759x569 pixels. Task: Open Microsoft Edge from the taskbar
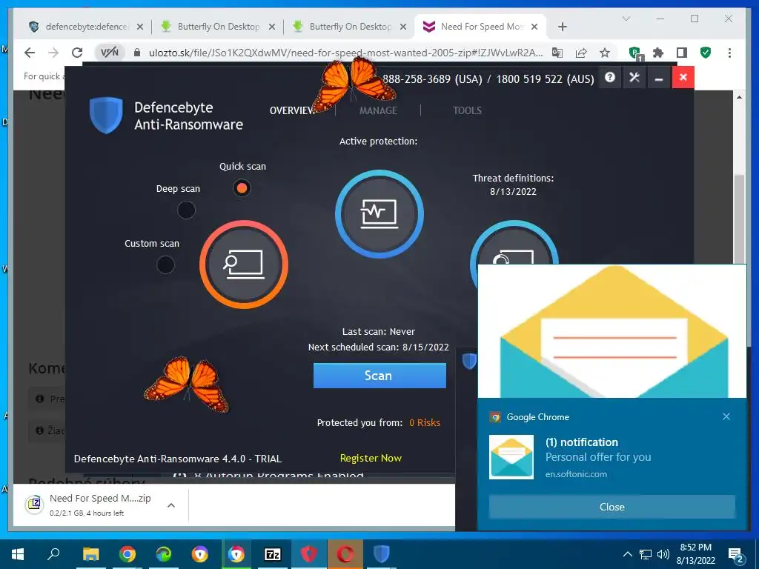(x=164, y=554)
